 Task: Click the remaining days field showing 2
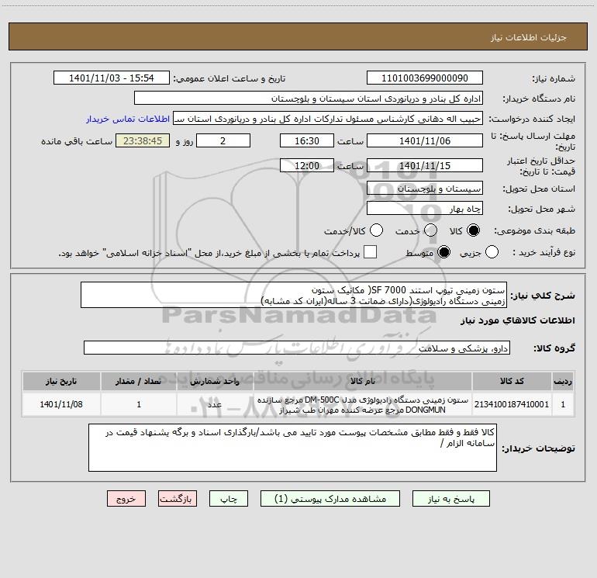pyautogui.click(x=223, y=140)
